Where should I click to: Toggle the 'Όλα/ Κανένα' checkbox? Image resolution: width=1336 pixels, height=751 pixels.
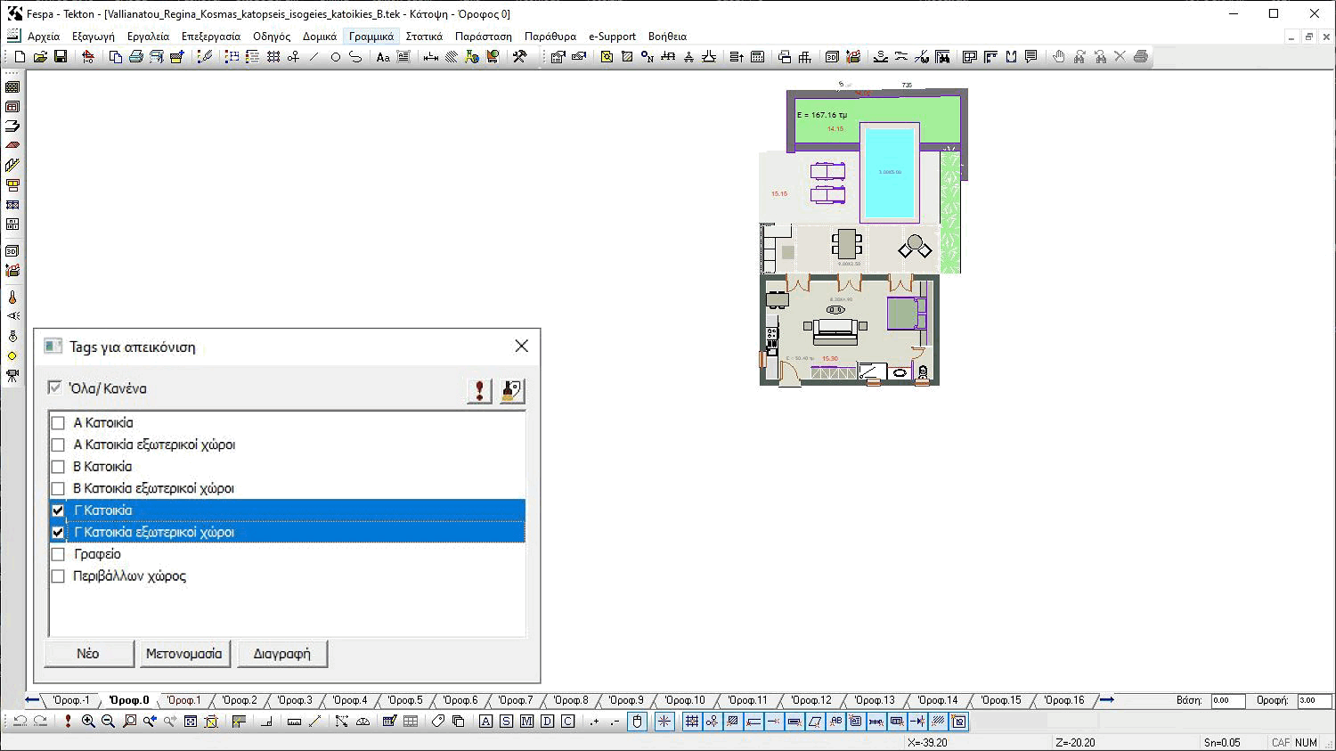(55, 388)
